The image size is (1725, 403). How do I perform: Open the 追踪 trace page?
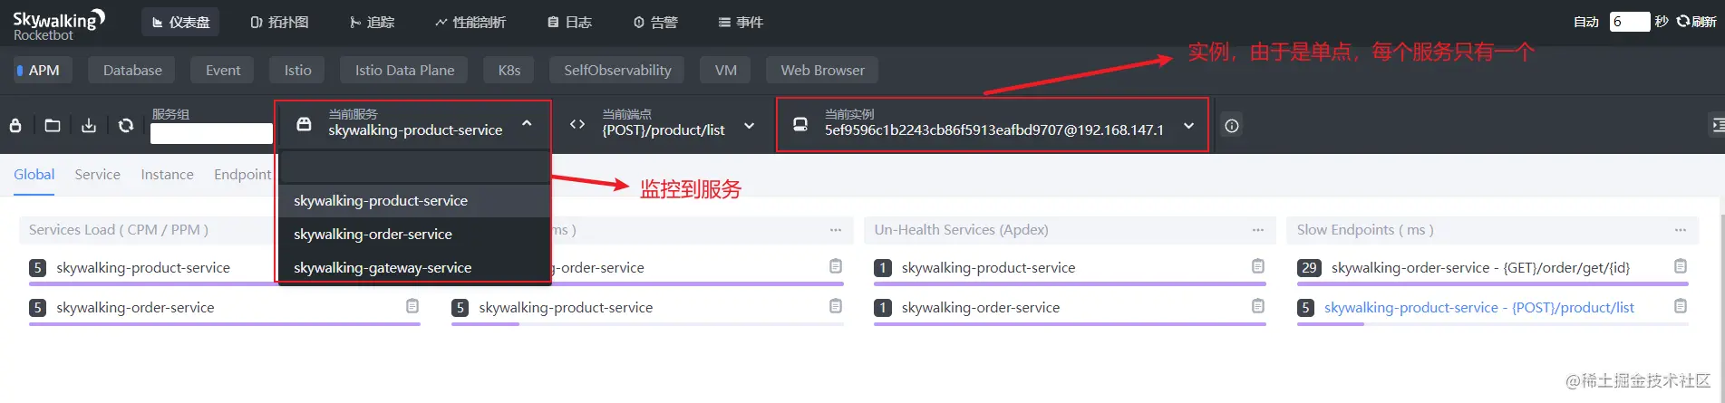[372, 22]
